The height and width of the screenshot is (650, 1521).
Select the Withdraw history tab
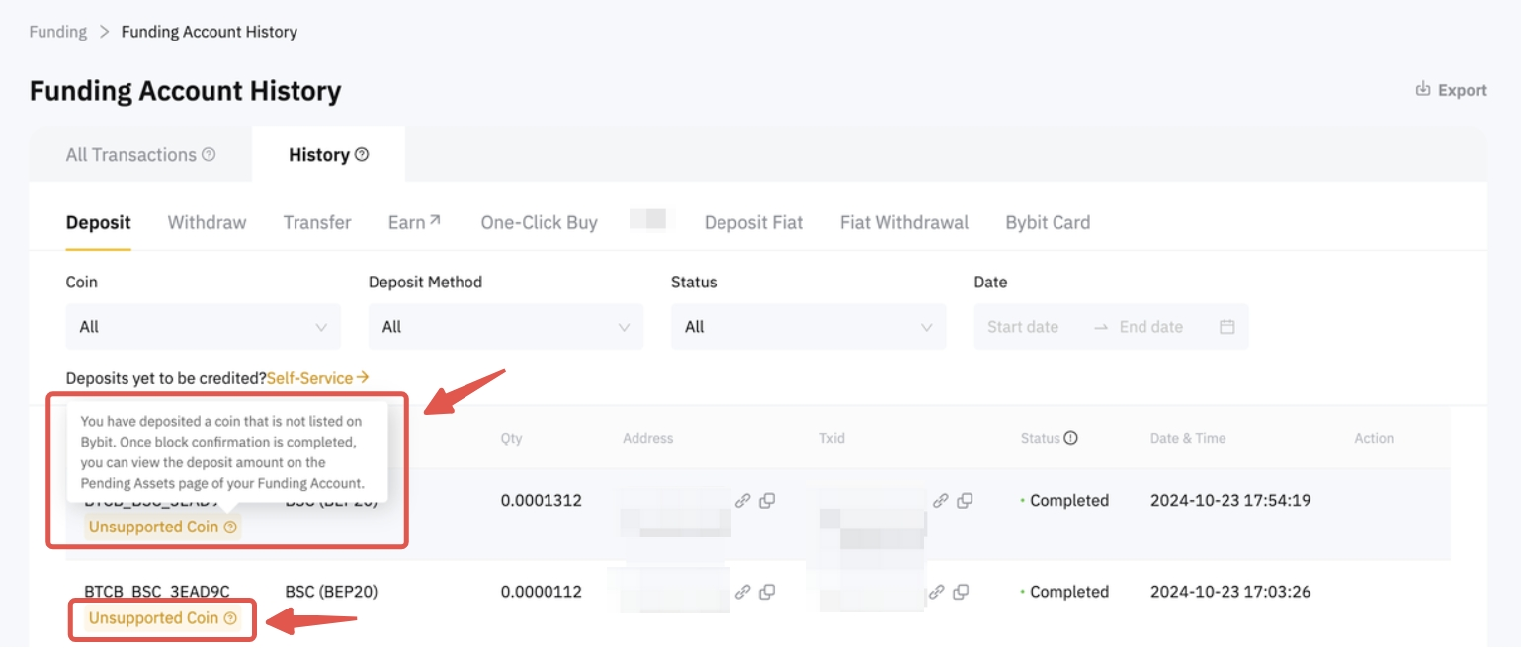pyautogui.click(x=207, y=222)
